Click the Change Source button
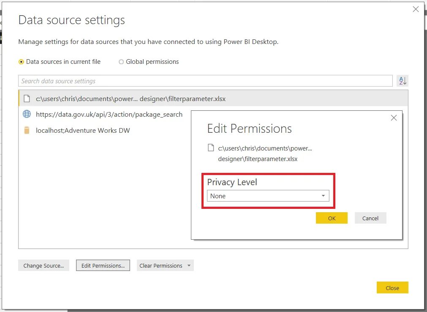This screenshot has height=312, width=427. (x=44, y=265)
